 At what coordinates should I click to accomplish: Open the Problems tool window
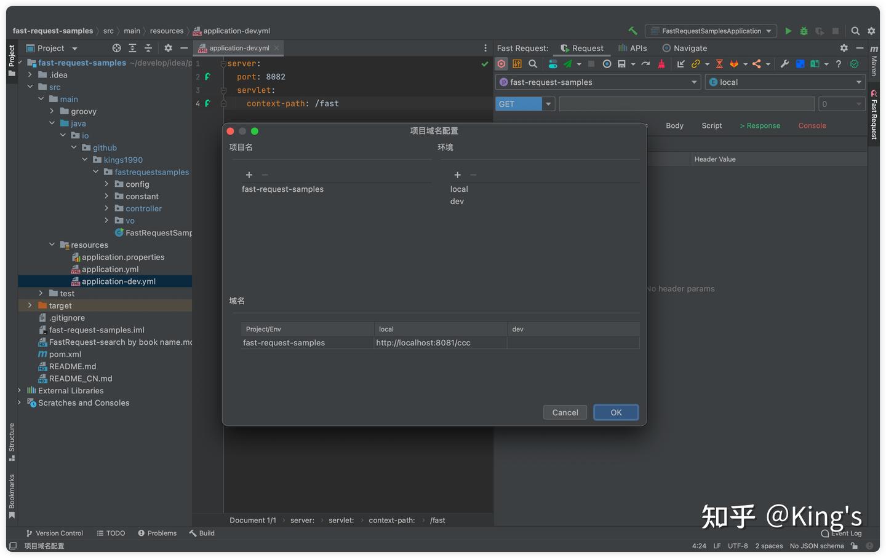click(x=158, y=533)
